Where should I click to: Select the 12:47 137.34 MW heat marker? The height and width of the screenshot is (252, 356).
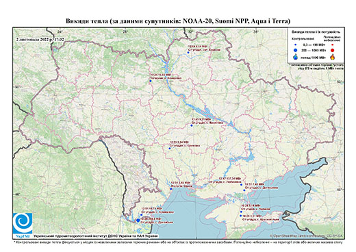click(241, 185)
